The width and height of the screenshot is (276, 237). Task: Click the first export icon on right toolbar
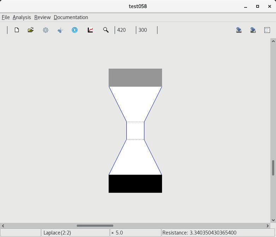point(239,30)
